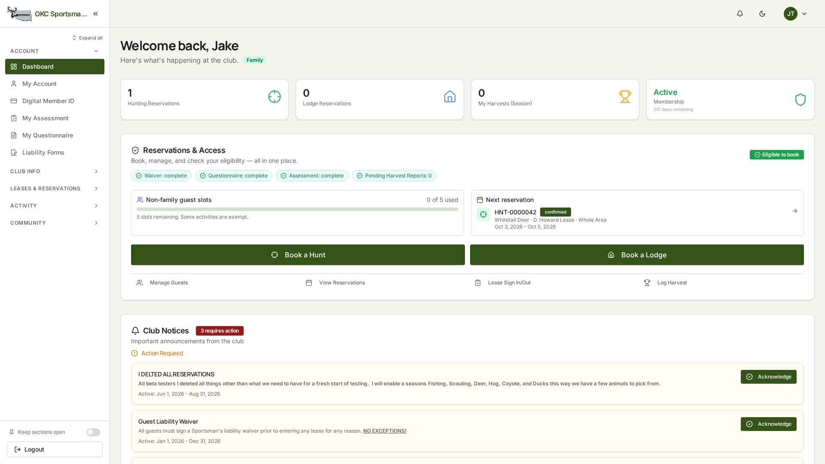This screenshot has width=825, height=464.
Task: Click Waiver: complete status chip
Action: click(x=161, y=176)
